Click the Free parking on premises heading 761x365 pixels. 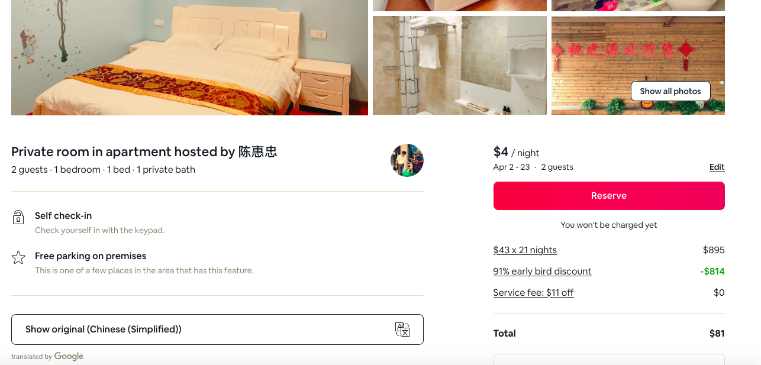pyautogui.click(x=91, y=256)
